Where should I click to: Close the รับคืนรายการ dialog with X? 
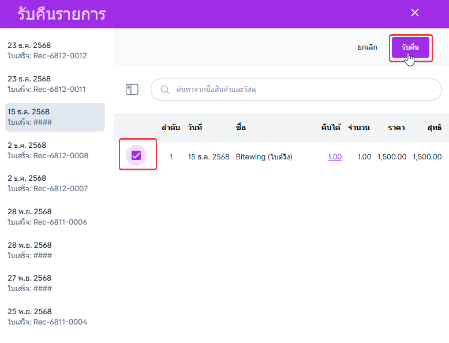414,13
